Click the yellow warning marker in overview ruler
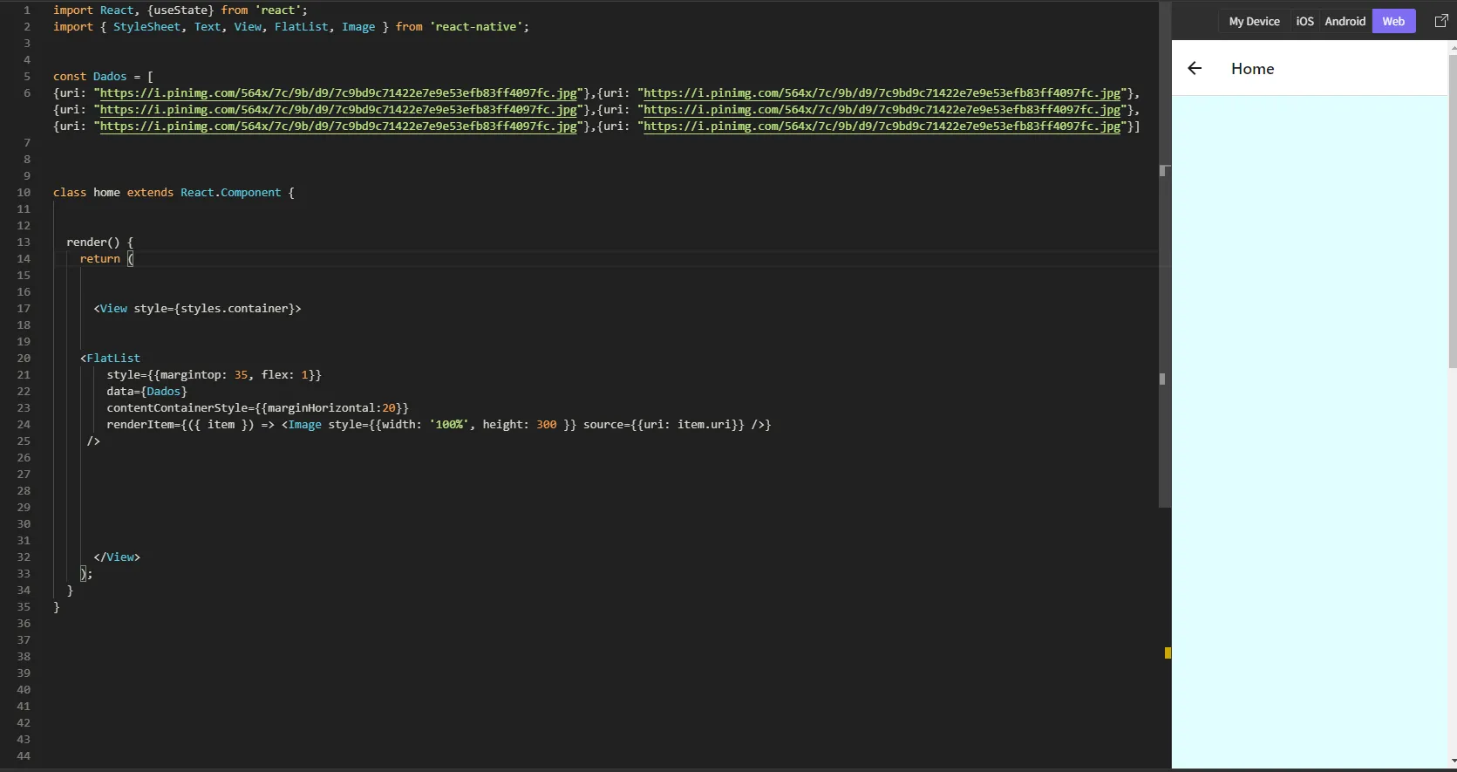Image resolution: width=1457 pixels, height=772 pixels. 1168,652
